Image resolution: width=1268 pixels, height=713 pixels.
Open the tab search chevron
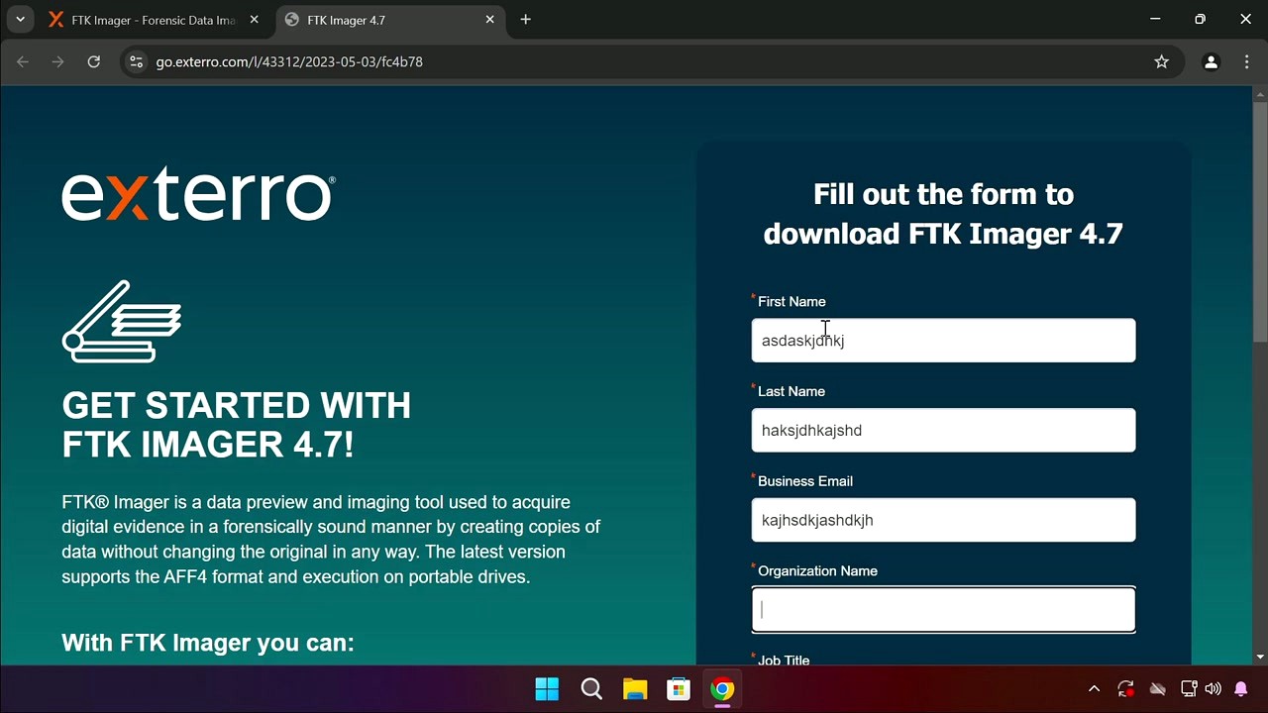[x=20, y=19]
